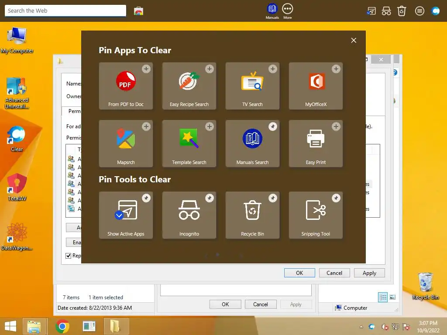447x335 pixels.
Task: Open the Recycle Bin desktop icon
Action: pos(425,286)
